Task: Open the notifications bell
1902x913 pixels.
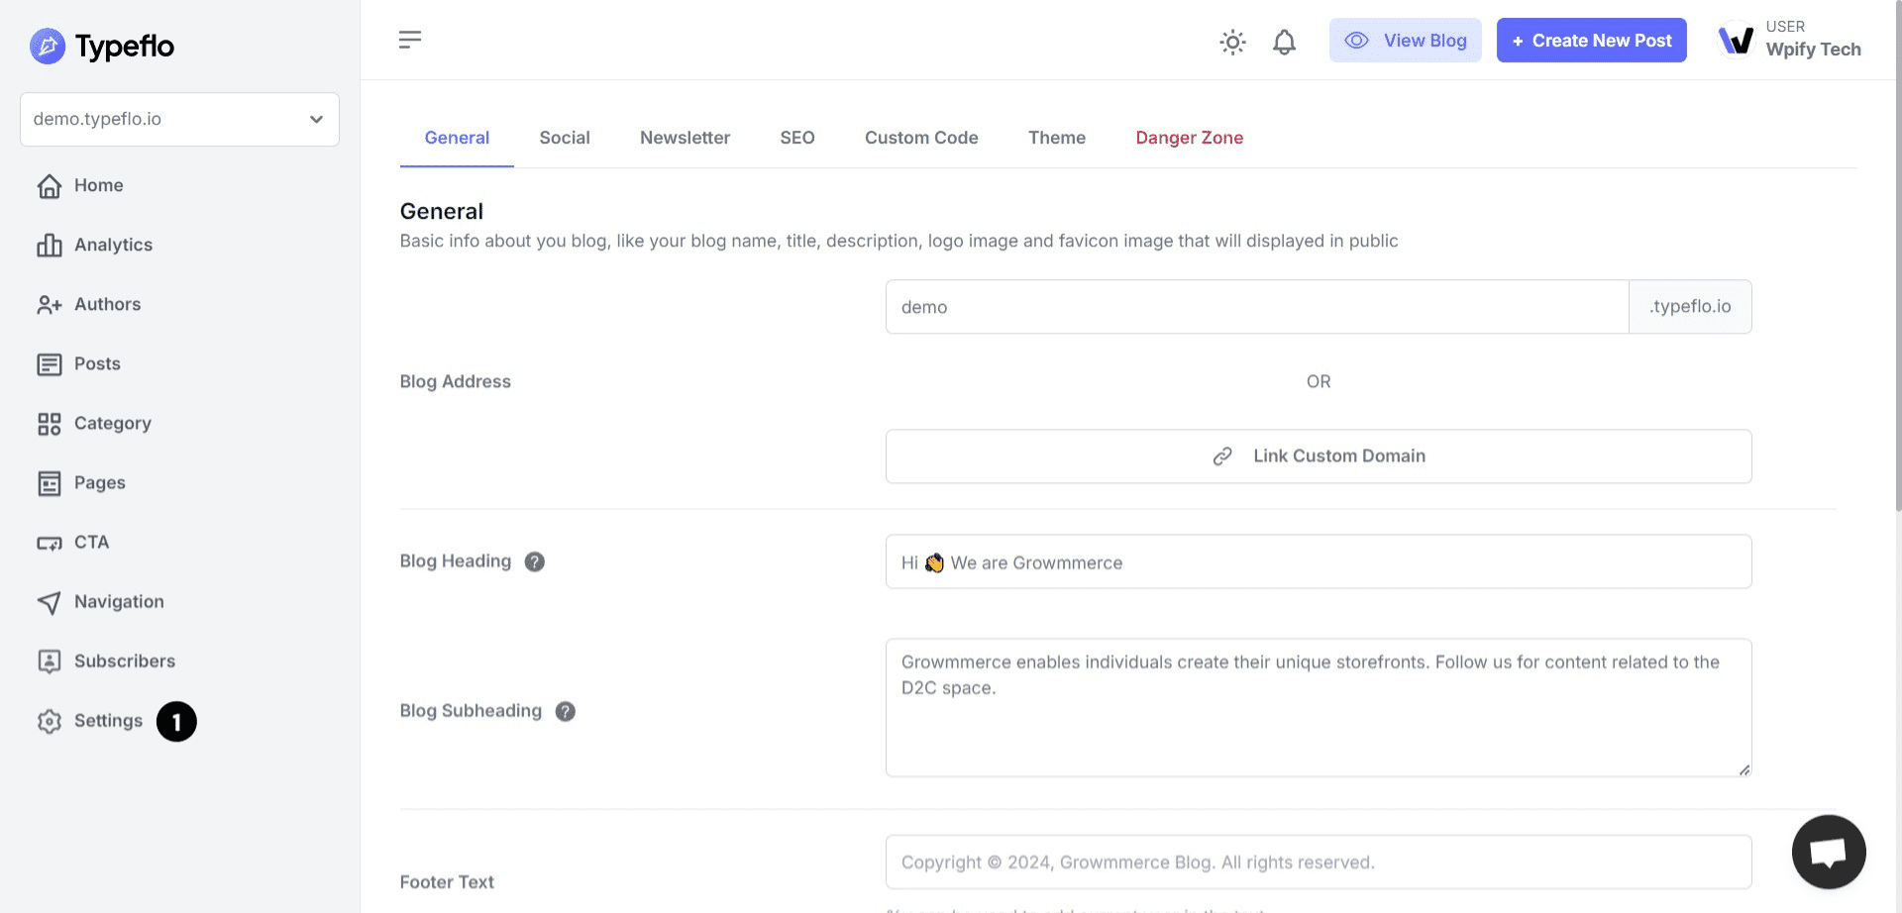Action: pyautogui.click(x=1284, y=42)
